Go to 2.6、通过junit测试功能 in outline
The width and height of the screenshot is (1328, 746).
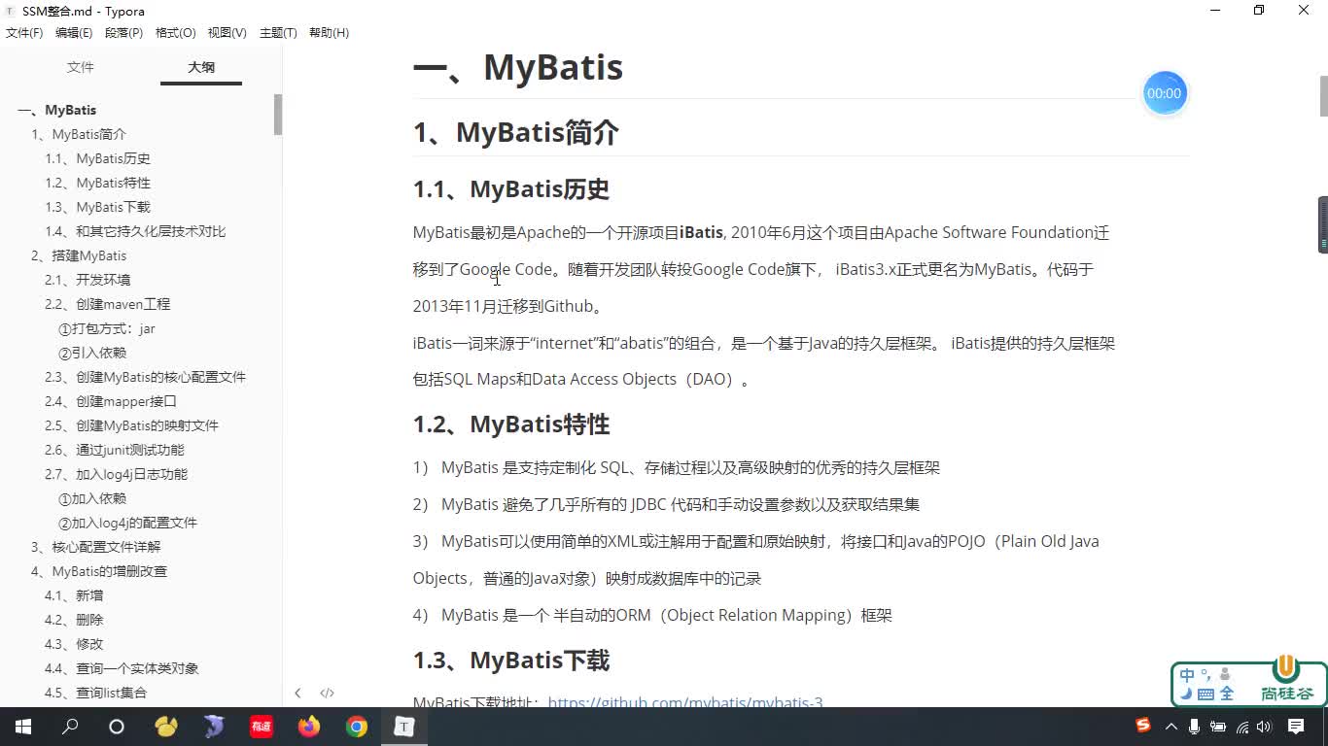click(114, 450)
